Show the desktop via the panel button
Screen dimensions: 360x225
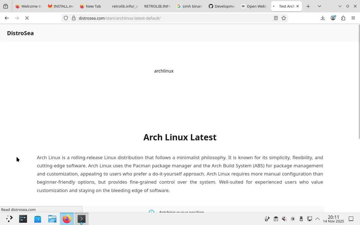click(351, 219)
